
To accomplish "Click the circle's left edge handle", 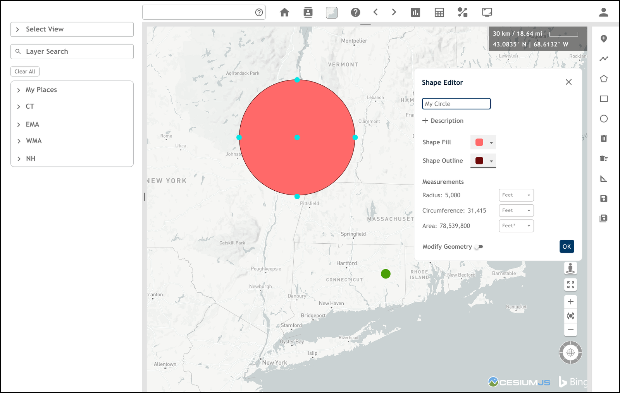I will coord(239,137).
